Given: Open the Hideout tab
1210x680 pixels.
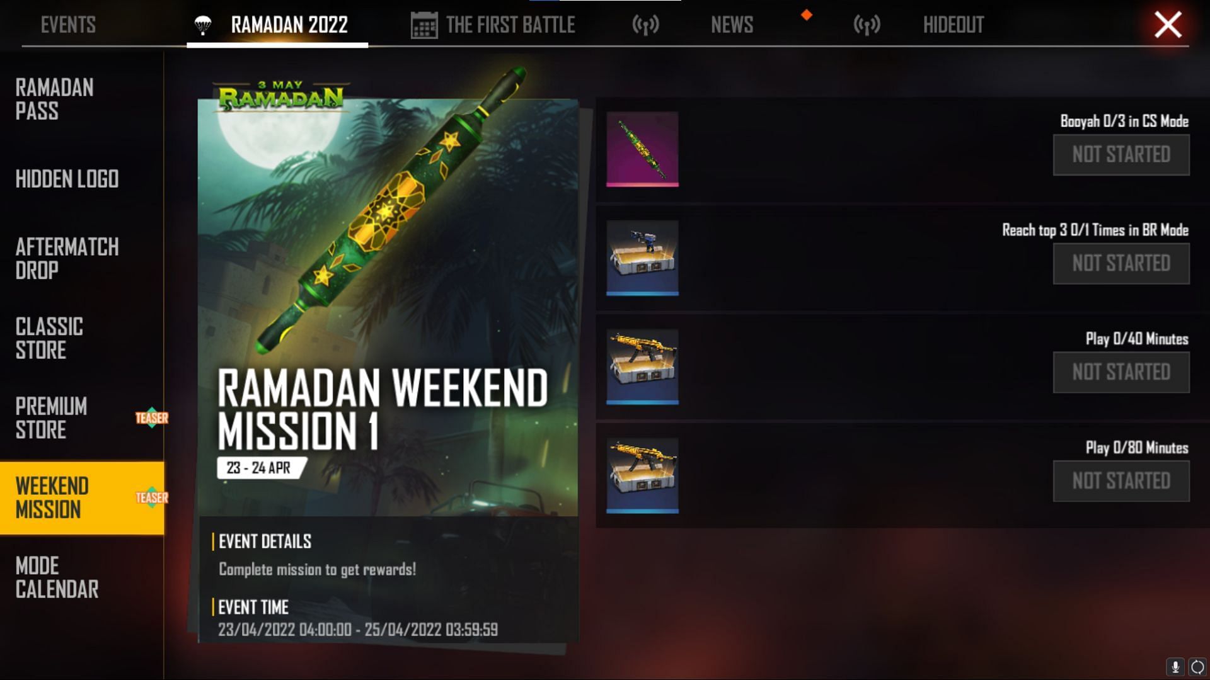Looking at the screenshot, I should pyautogui.click(x=953, y=25).
